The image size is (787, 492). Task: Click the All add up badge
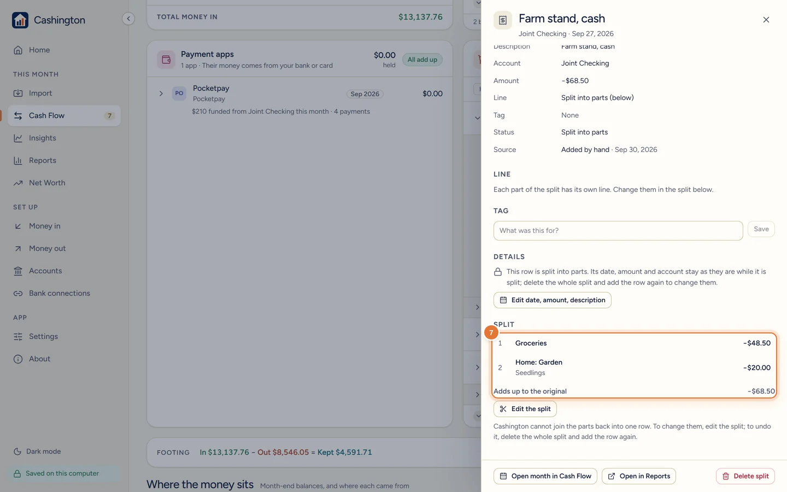(422, 60)
